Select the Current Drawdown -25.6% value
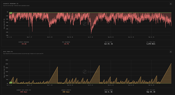The image size is (175, 95). click(24, 44)
